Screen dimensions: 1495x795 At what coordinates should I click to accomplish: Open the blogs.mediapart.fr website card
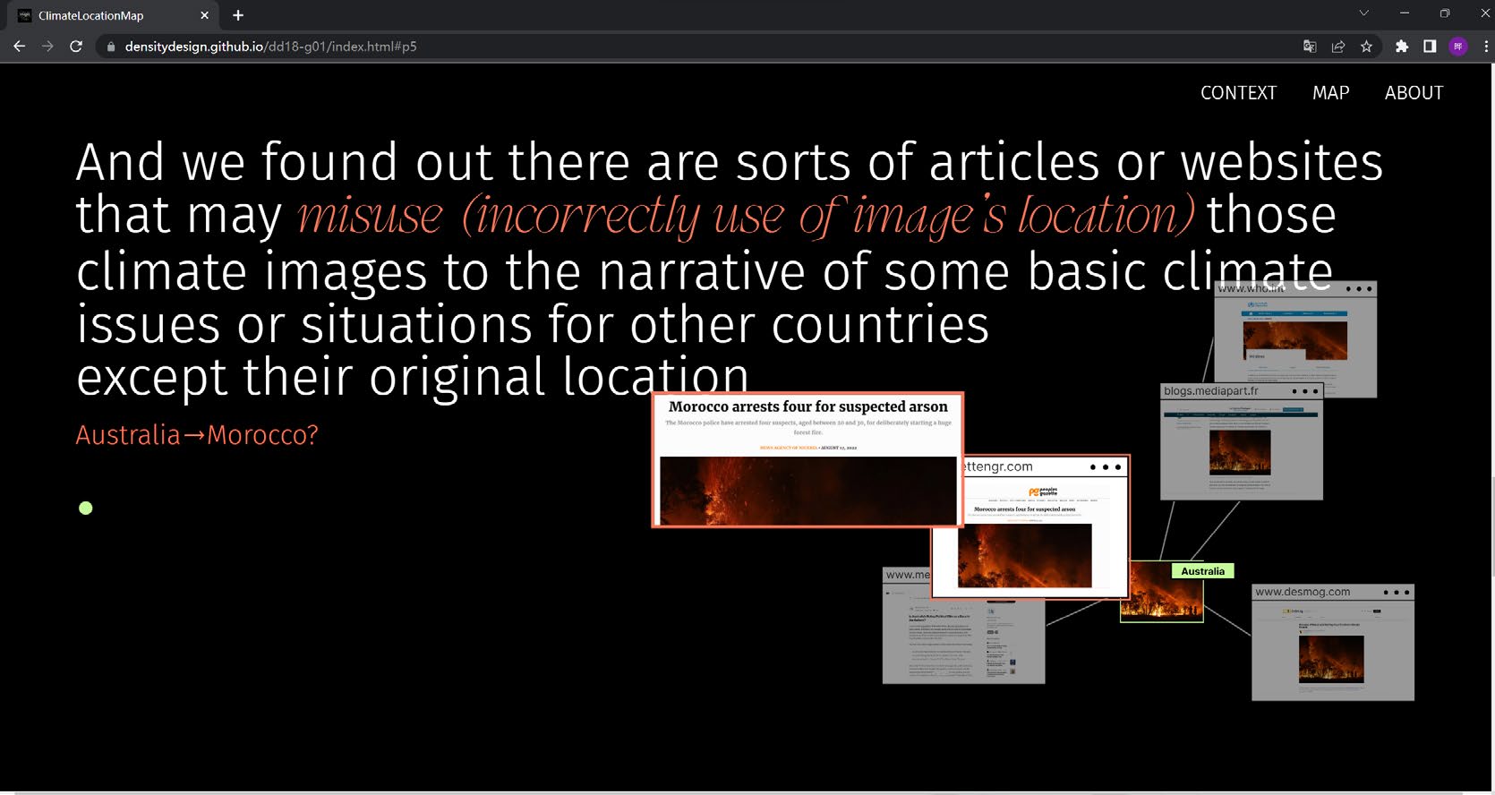(1241, 441)
